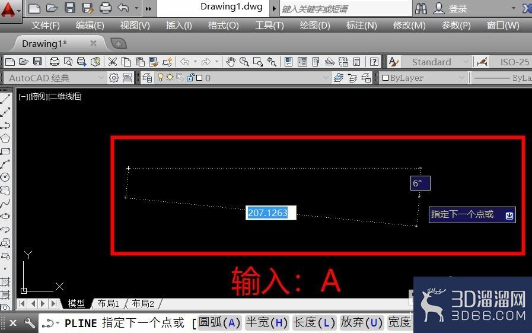Expand the layer list dropdown arrow
Viewport: 532px width, 333px height.
pyautogui.click(x=326, y=78)
